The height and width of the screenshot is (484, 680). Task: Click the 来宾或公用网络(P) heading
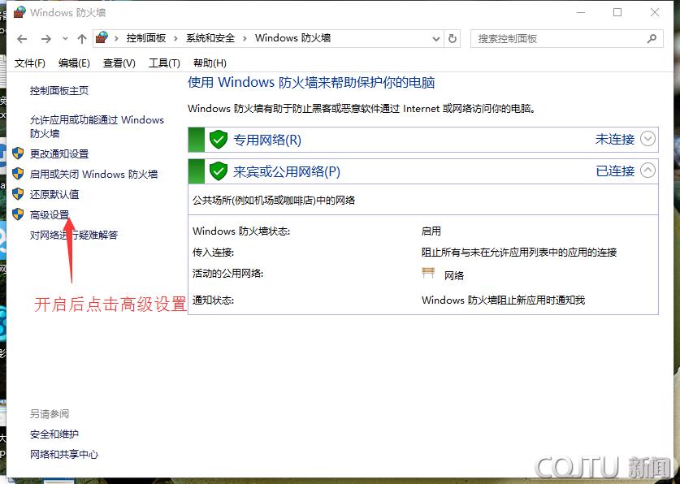(x=287, y=171)
